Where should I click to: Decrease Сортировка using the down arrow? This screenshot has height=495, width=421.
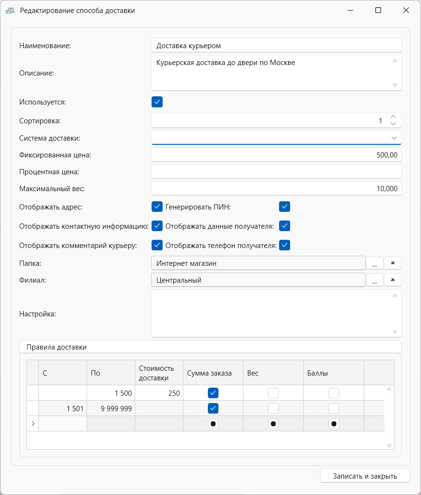(x=393, y=124)
